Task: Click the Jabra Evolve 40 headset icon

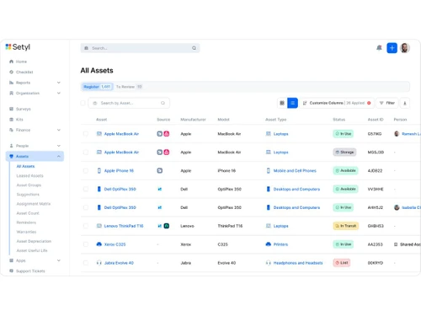Action: pyautogui.click(x=99, y=263)
